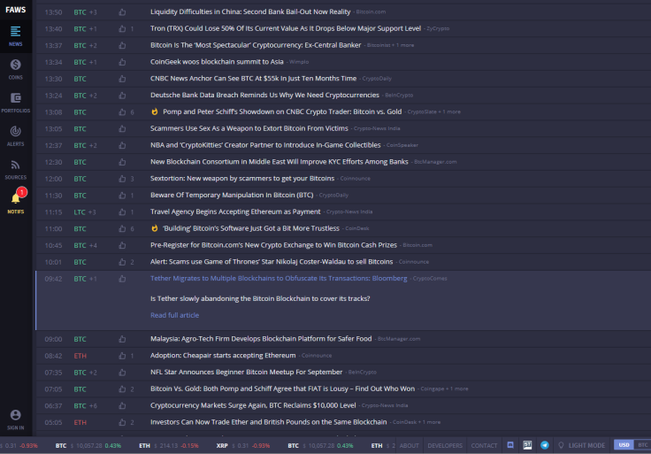Show '+ 1 more' sources for Investors Trade Ether article
The image size is (651, 454).
(x=430, y=422)
